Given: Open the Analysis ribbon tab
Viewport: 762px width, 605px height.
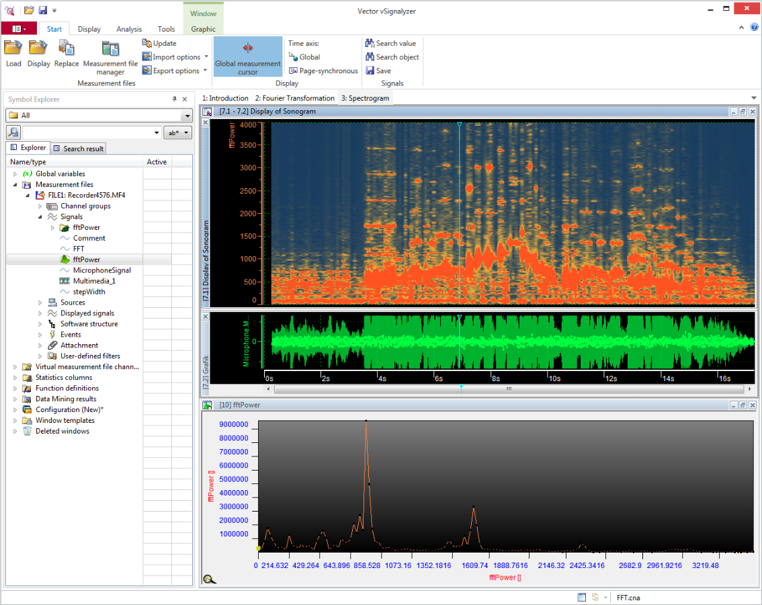Looking at the screenshot, I should point(129,29).
